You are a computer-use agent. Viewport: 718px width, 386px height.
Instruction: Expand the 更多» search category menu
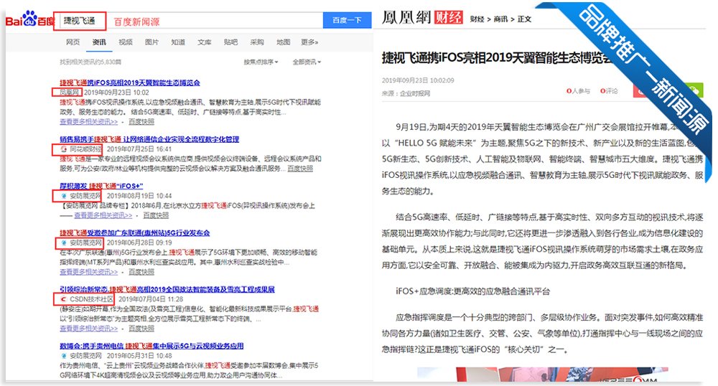click(309, 42)
